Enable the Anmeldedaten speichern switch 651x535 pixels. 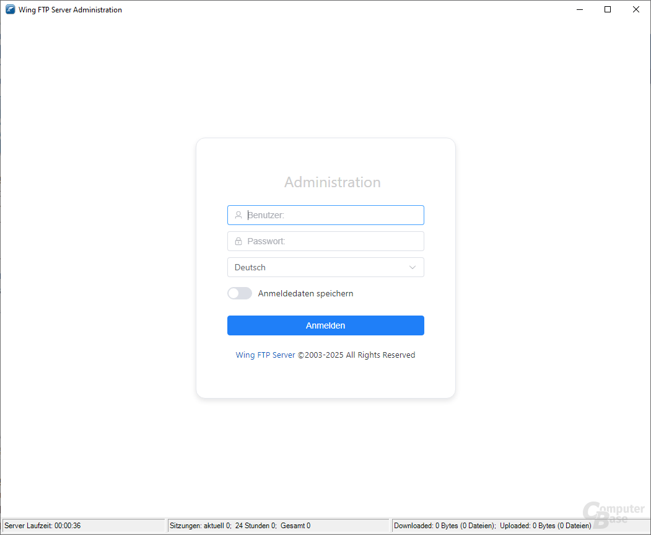(x=240, y=293)
